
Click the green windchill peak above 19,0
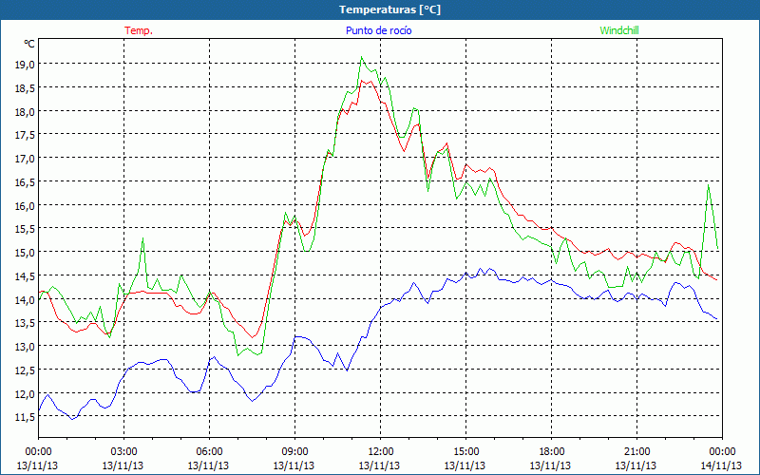pyautogui.click(x=361, y=57)
